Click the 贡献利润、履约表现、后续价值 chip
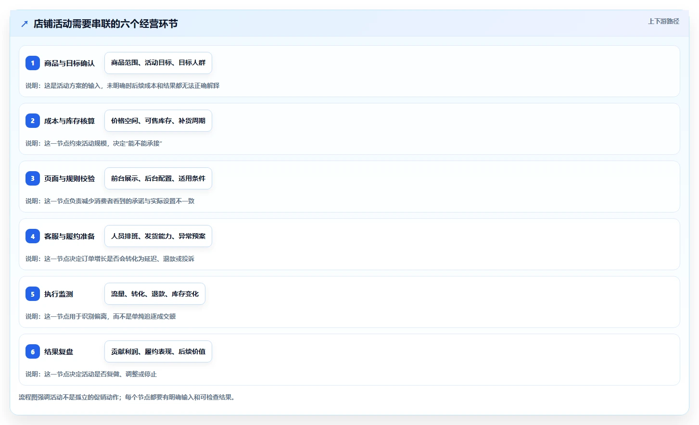 pos(158,351)
